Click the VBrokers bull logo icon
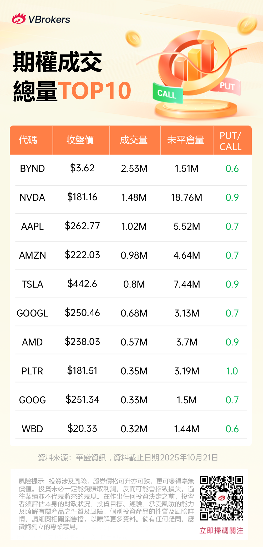This screenshot has height=547, width=263. 19,19
